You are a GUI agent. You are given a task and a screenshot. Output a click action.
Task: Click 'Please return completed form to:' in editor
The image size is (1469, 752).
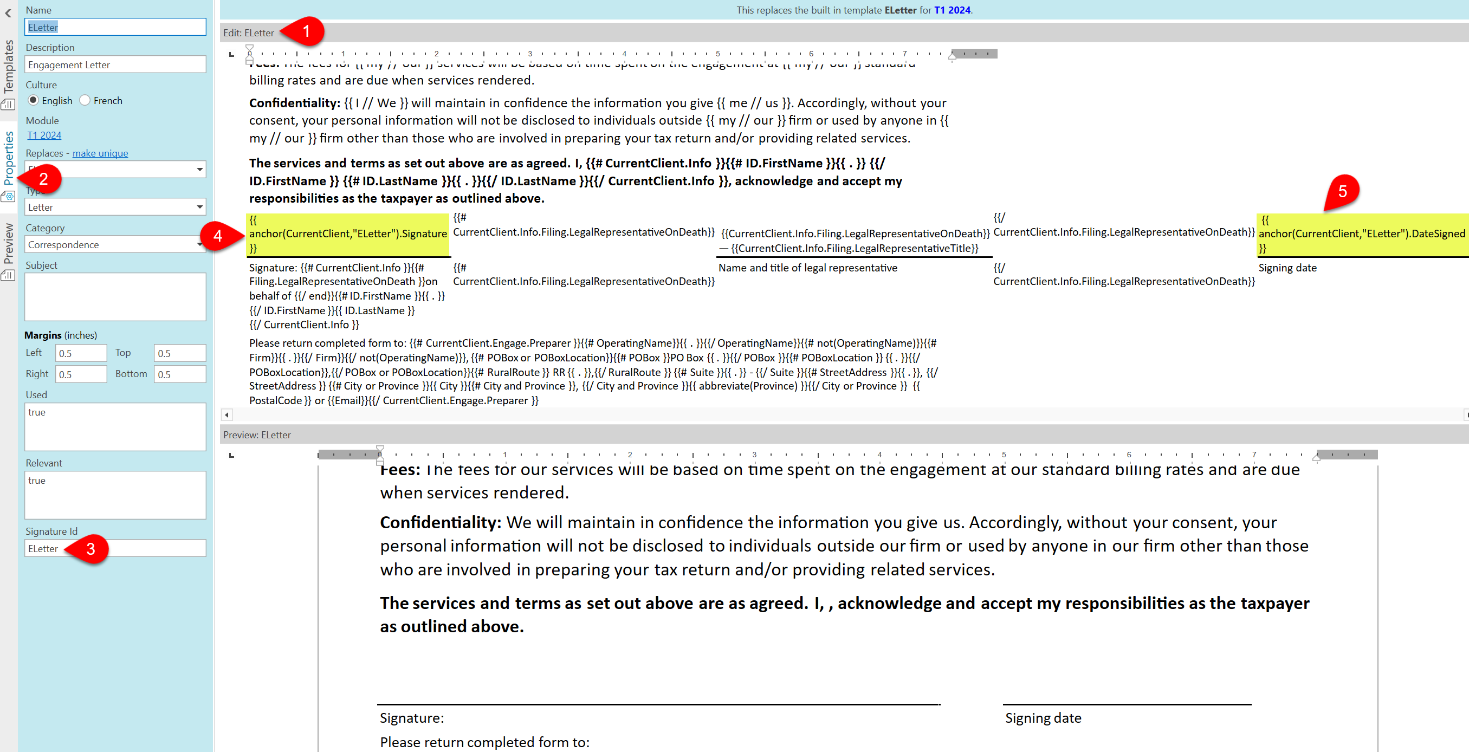(x=327, y=342)
